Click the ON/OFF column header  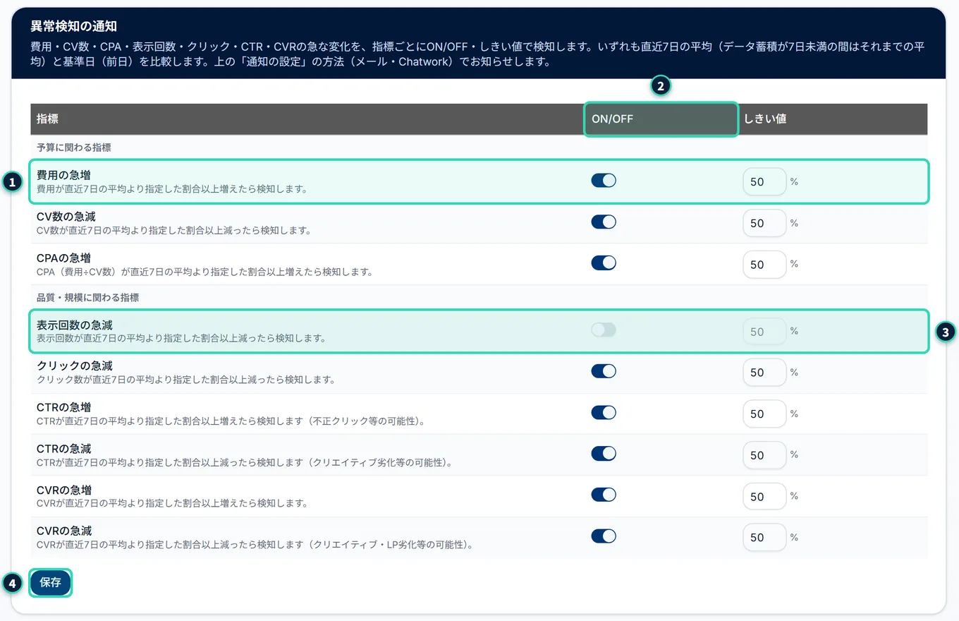tap(661, 119)
